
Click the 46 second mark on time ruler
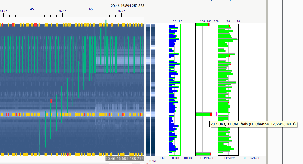91,9
